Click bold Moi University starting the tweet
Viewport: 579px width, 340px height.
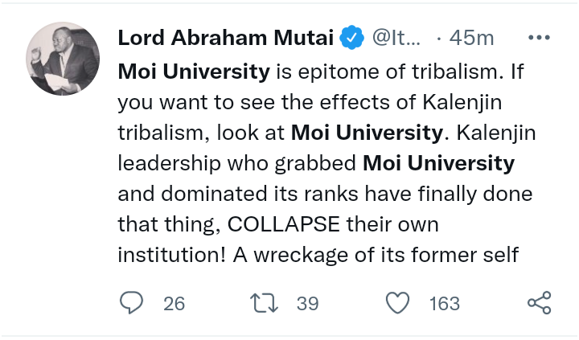(195, 72)
